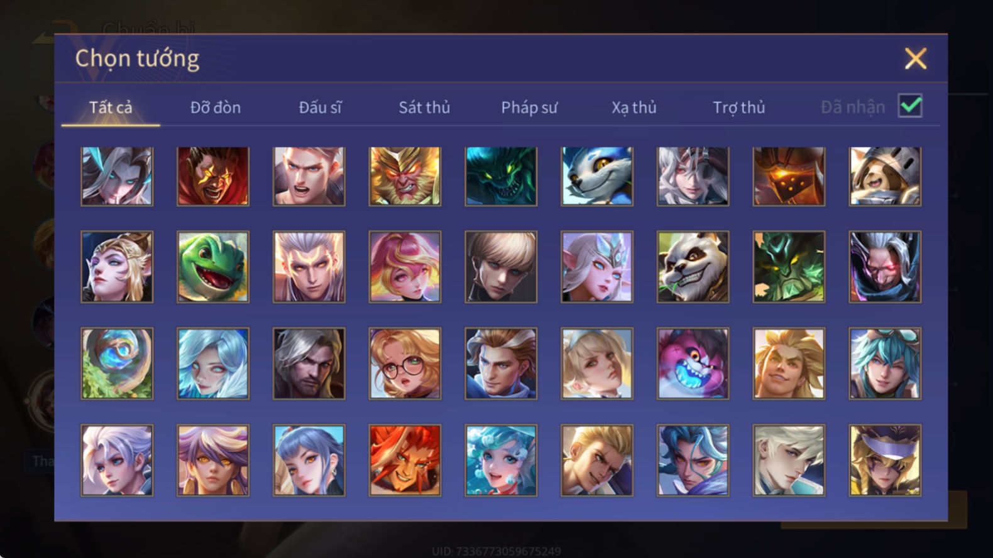Image resolution: width=993 pixels, height=558 pixels.
Task: Close the Chọn tướng dialog
Action: coord(916,58)
